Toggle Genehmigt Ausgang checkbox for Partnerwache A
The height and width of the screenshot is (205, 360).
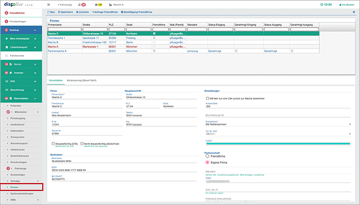click(292, 51)
